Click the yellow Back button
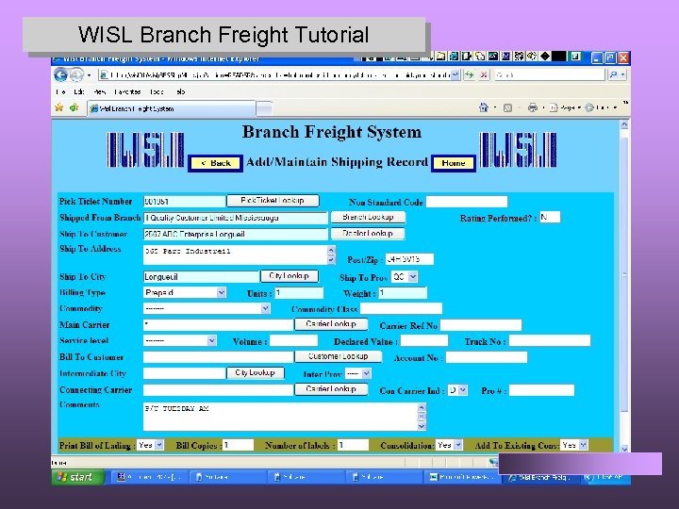The width and height of the screenshot is (679, 509). 215,163
